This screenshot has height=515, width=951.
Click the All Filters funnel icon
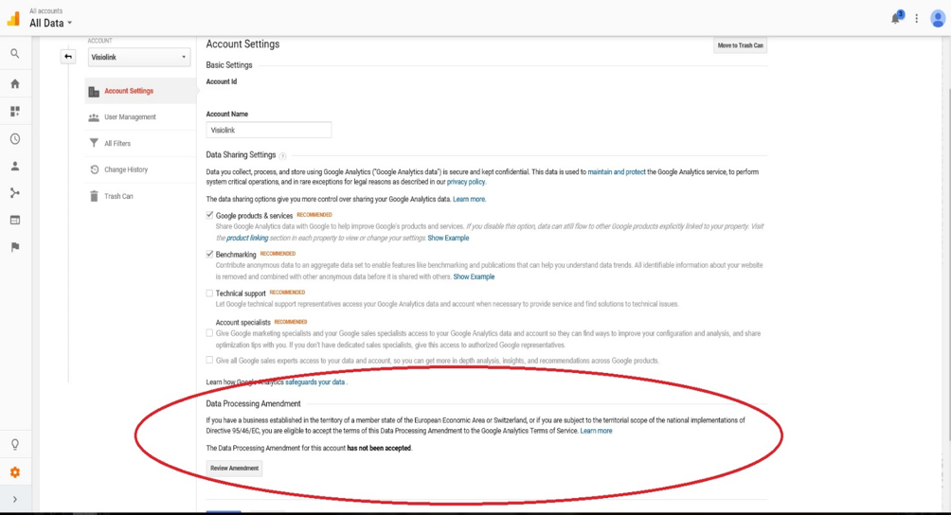(94, 144)
